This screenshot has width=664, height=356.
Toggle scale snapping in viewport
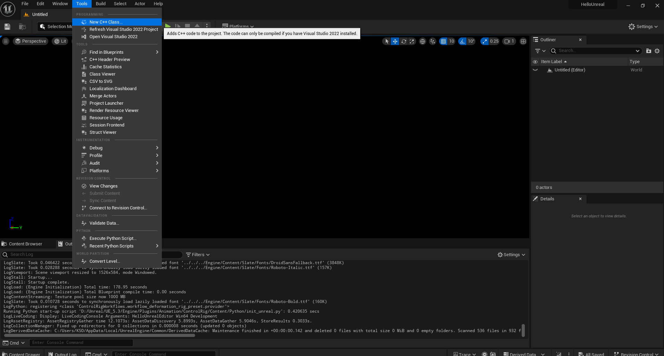coord(485,41)
